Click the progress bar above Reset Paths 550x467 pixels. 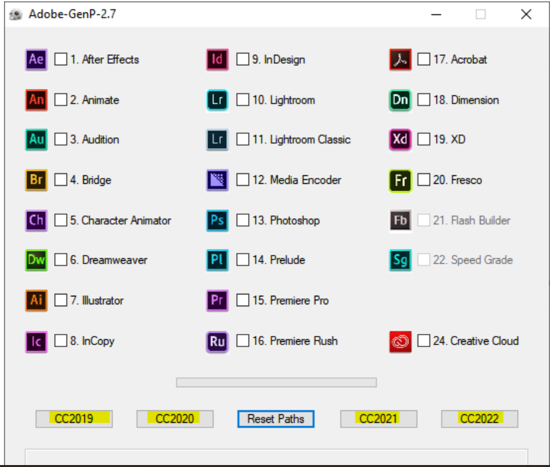coord(276,382)
